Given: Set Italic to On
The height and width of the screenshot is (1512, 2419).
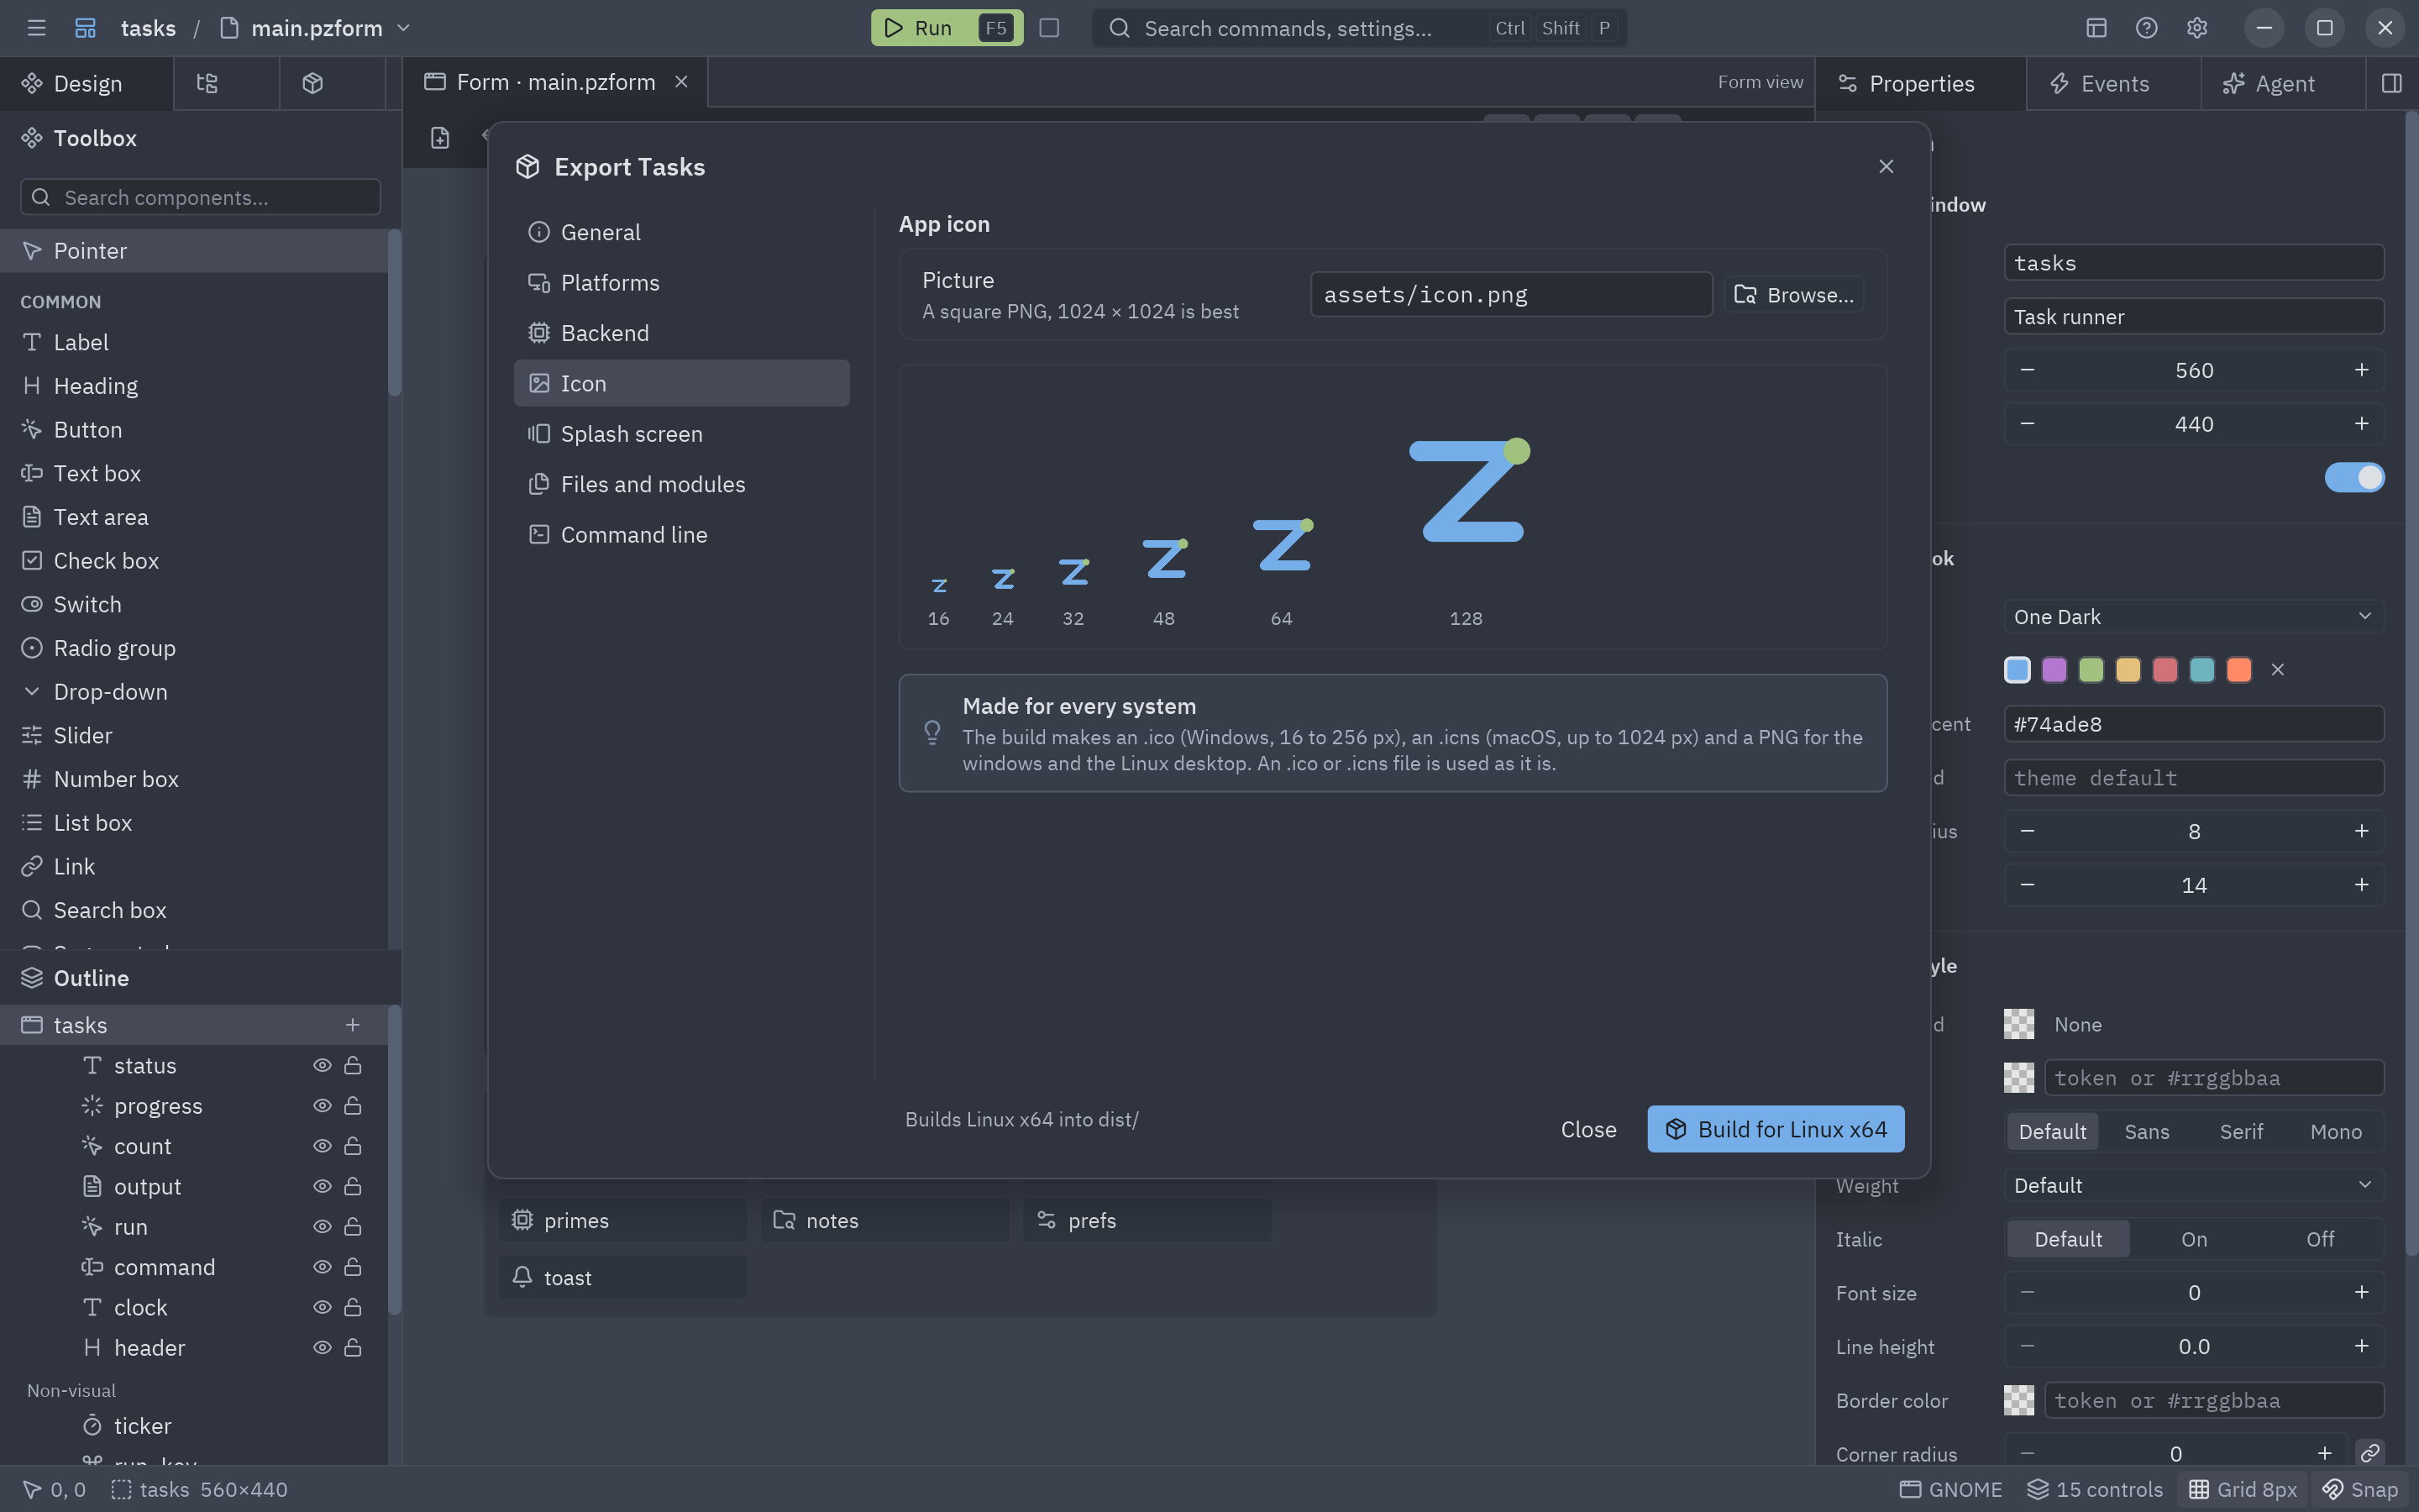Looking at the screenshot, I should [x=2193, y=1239].
